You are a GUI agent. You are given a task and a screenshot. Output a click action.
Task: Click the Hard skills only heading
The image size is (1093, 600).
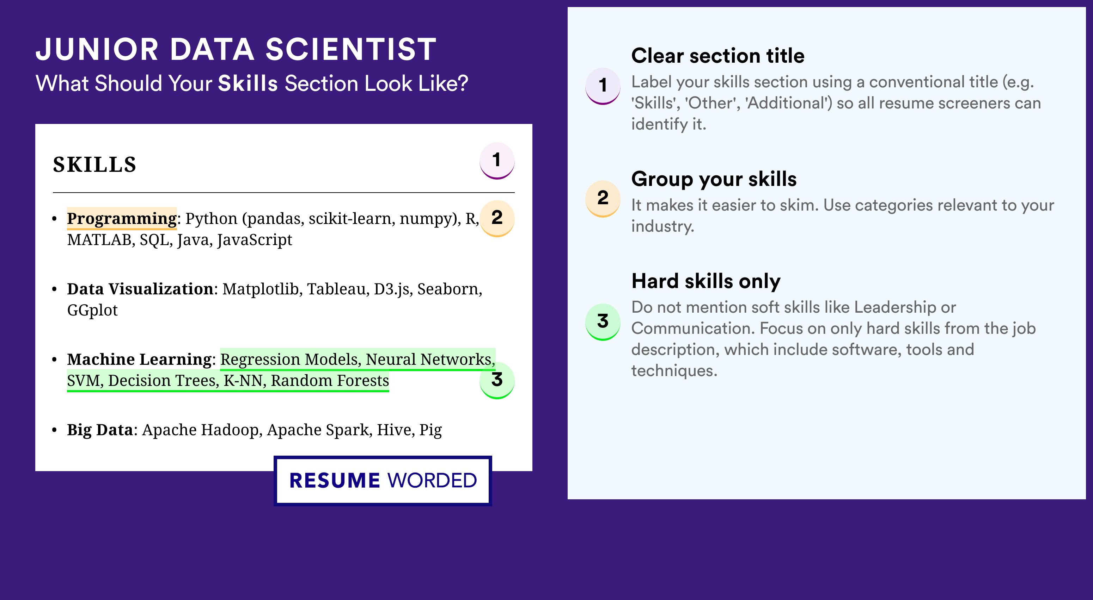[x=706, y=281]
